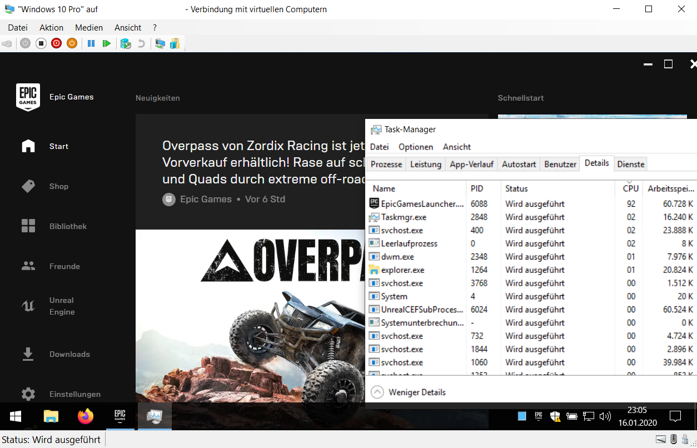Viewport: 697px width, 448px height.
Task: Click the volume speaker tray icon
Action: tap(606, 416)
